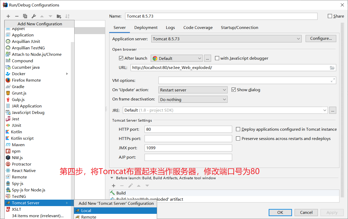The height and width of the screenshot is (219, 348).
Task: Enable Preserve sessions across restarts and redeploys
Action: (238, 138)
